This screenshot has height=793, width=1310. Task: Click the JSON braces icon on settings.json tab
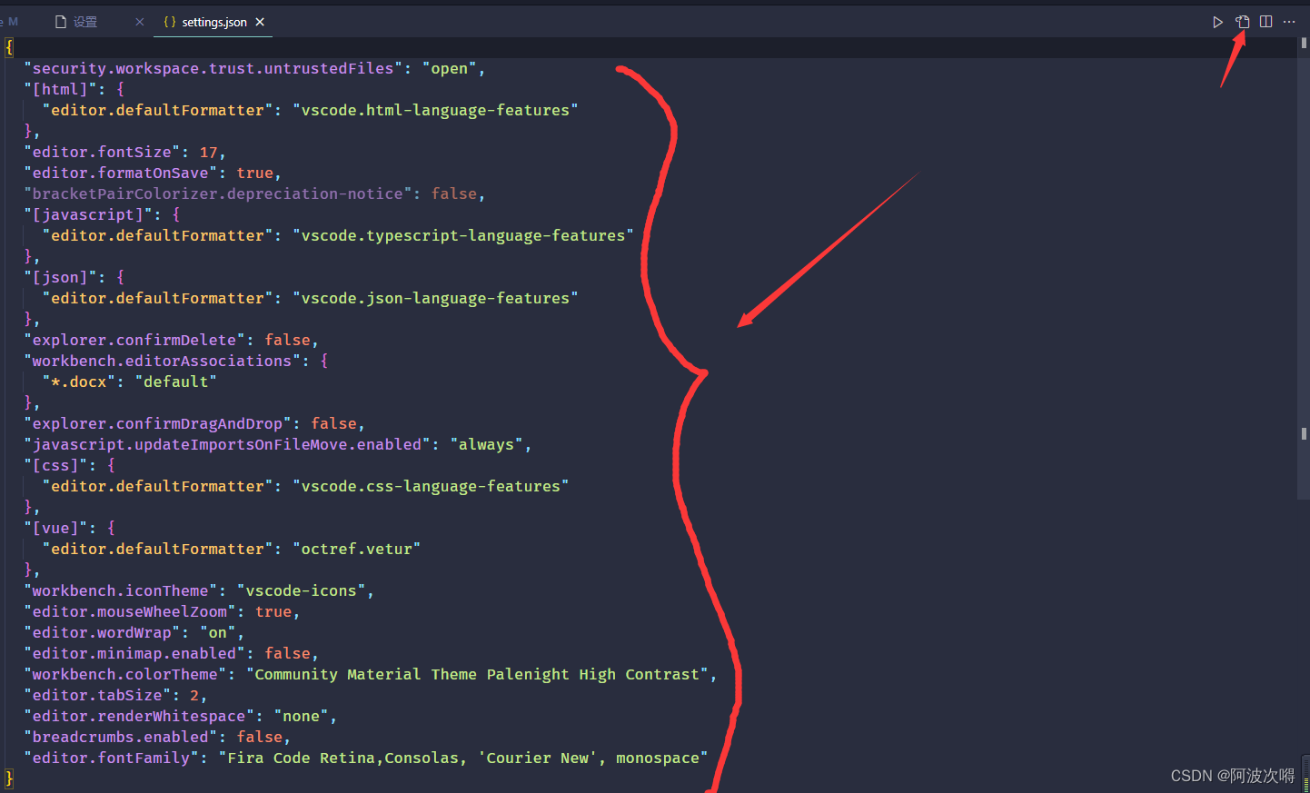(170, 22)
